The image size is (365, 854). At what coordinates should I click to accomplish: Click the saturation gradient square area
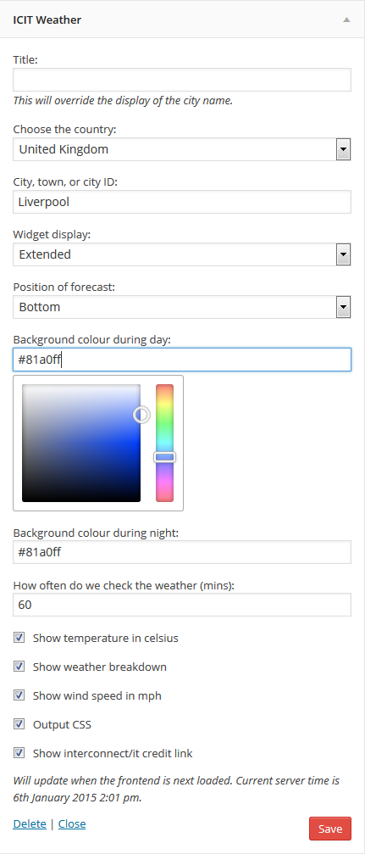tap(81, 444)
